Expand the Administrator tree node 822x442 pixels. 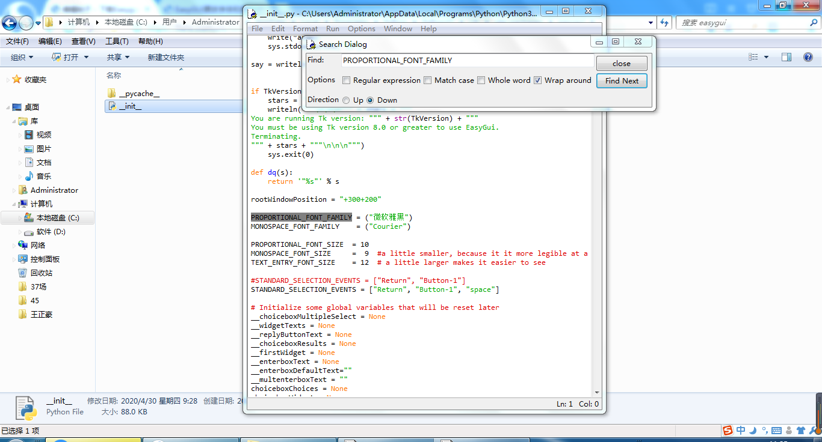pos(14,190)
